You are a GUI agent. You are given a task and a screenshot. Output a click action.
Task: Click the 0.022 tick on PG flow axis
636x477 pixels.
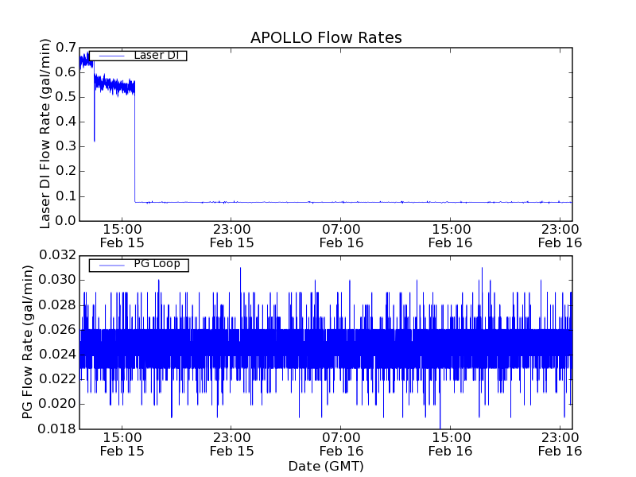(x=57, y=379)
